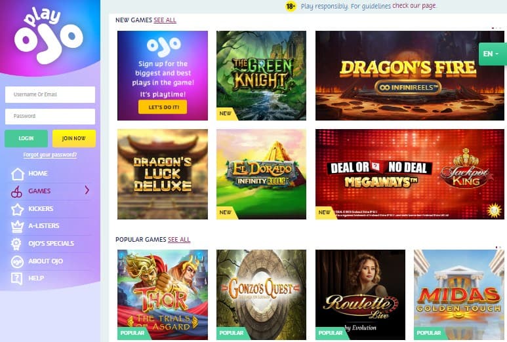The image size is (507, 342).
Task: Click the yellow JOIN NOW button
Action: coord(73,138)
